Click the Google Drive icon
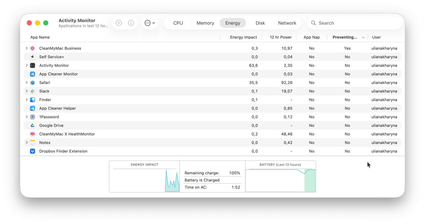Screen dimensions: 425x224 pyautogui.click(x=33, y=125)
